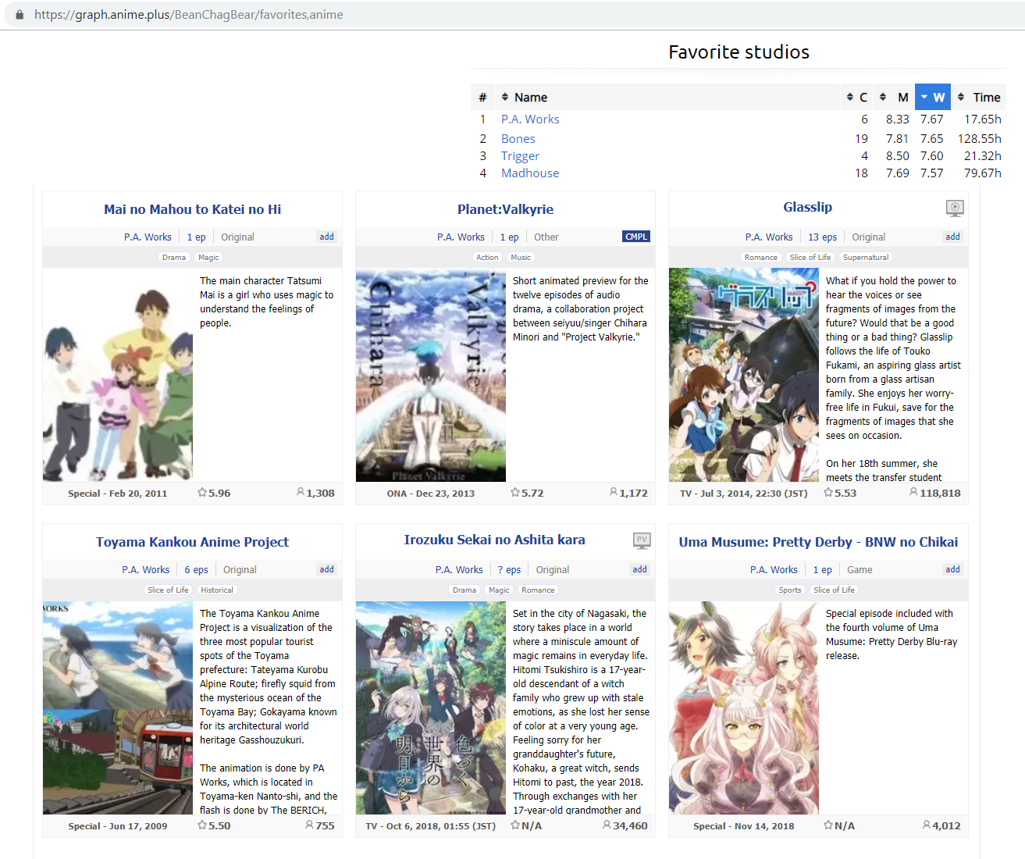Screen dimensions: 1025x859
Task: Sort studios table by C column
Action: point(856,98)
